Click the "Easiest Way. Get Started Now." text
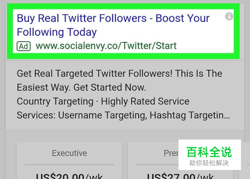Screen dimensions: 250x179 point(81,88)
